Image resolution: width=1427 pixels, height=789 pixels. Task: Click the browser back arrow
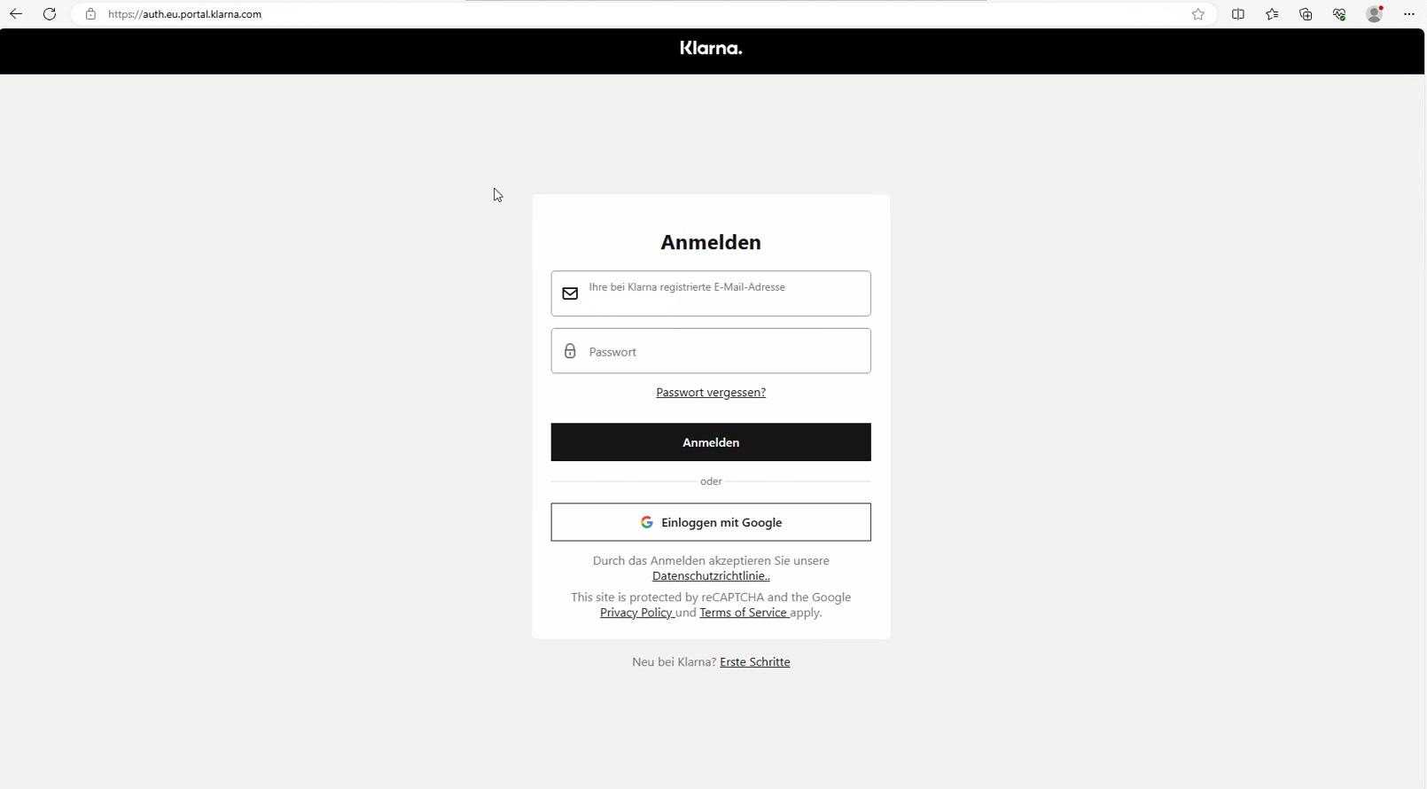tap(16, 14)
